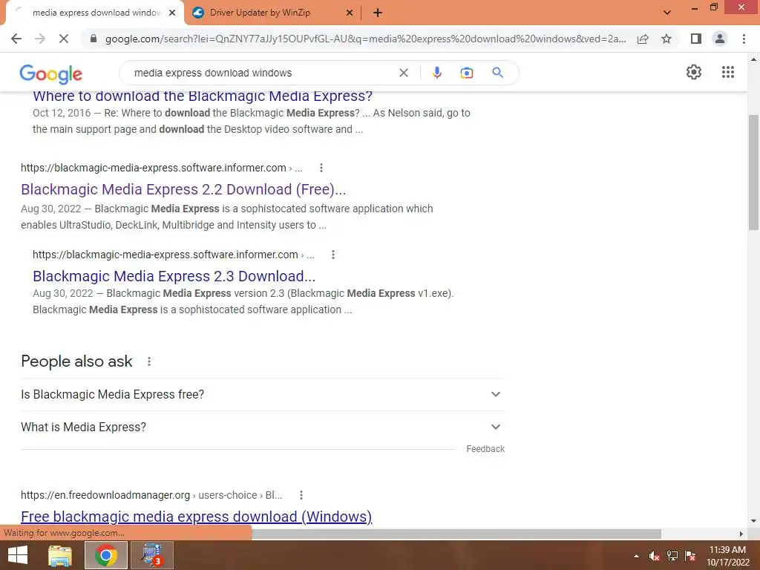The width and height of the screenshot is (760, 570).
Task: Open Action Center flag tray icon
Action: pos(690,556)
